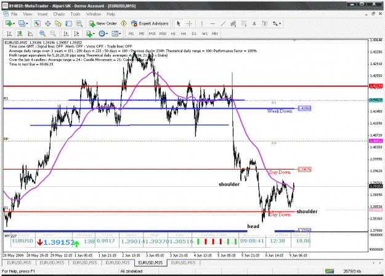
Task: Open the Indicators list icon
Action: (x=89, y=34)
